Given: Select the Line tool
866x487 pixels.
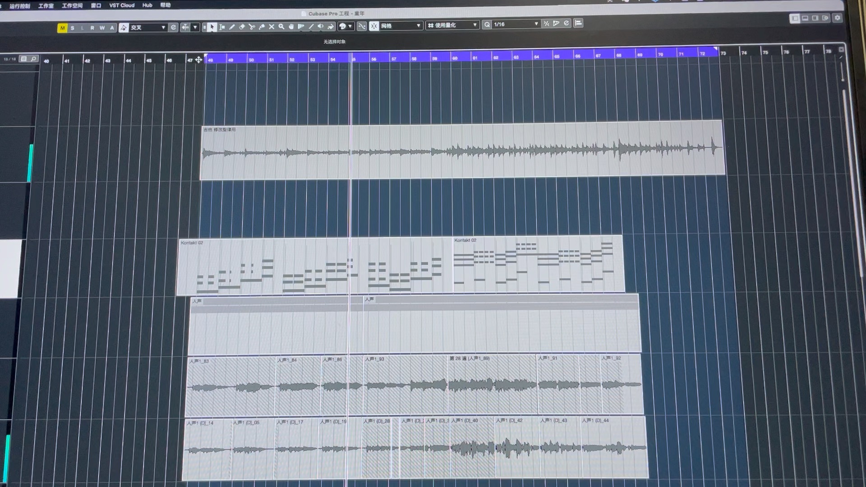Looking at the screenshot, I should click(311, 27).
